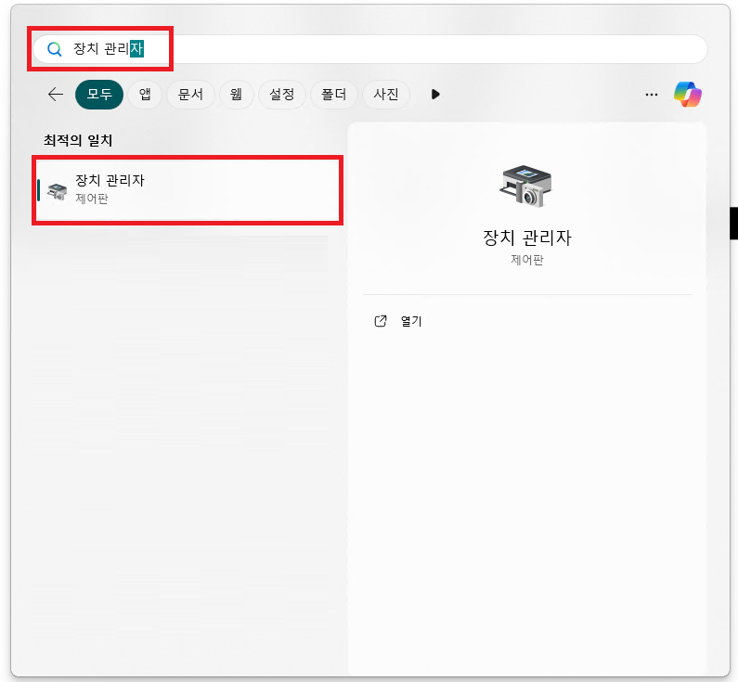Open the Copilot icon

coord(688,94)
